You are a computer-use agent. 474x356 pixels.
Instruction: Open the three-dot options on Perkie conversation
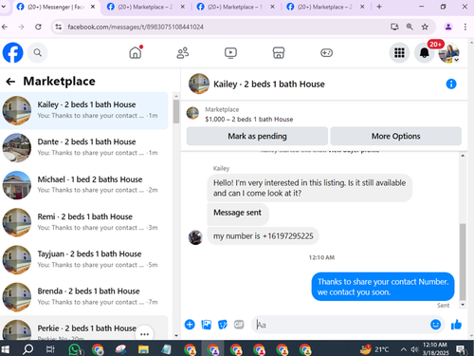click(x=144, y=334)
